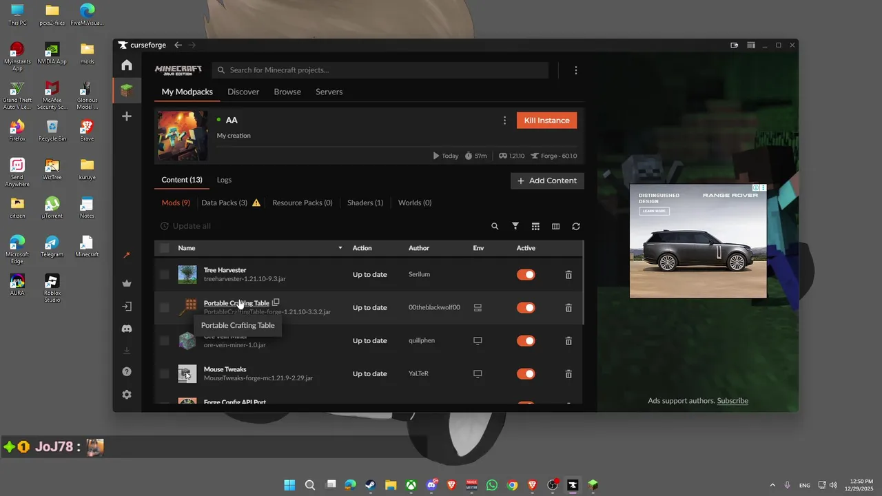Open Discord from taskbar
882x496 pixels.
coord(431,485)
